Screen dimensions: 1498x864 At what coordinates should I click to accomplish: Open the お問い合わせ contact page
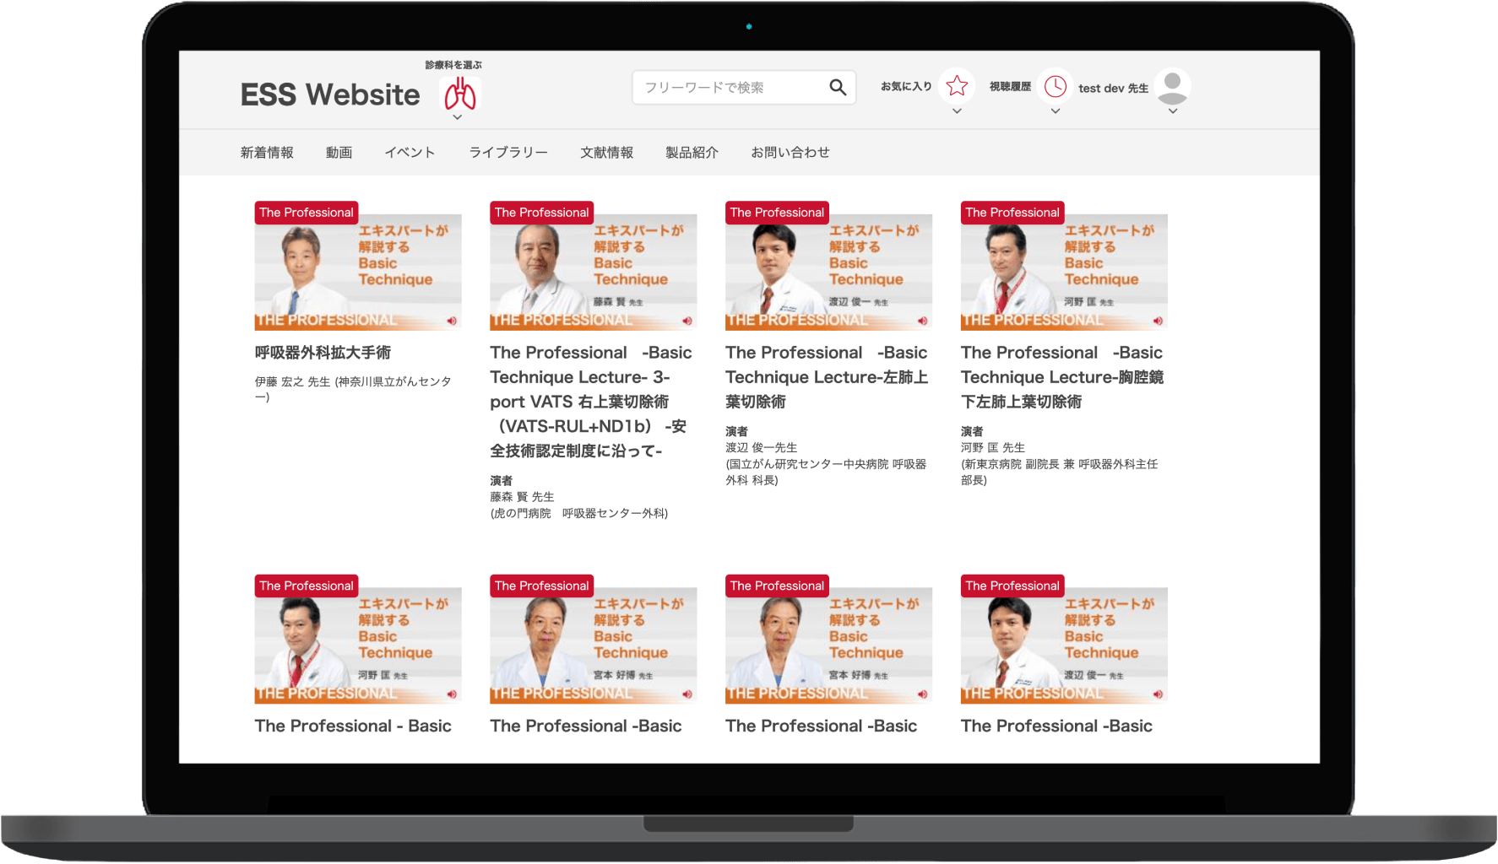(x=790, y=153)
